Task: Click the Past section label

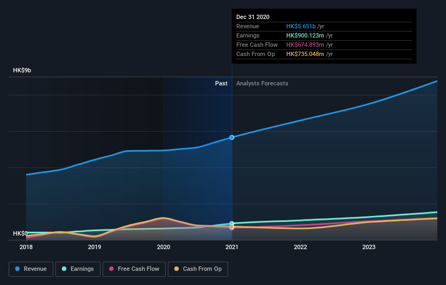Action: click(221, 83)
